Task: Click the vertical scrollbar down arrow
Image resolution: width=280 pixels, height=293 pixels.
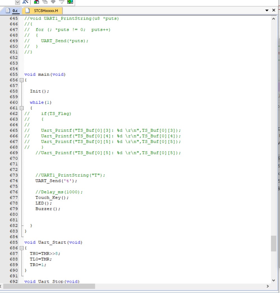Action: click(x=274, y=280)
